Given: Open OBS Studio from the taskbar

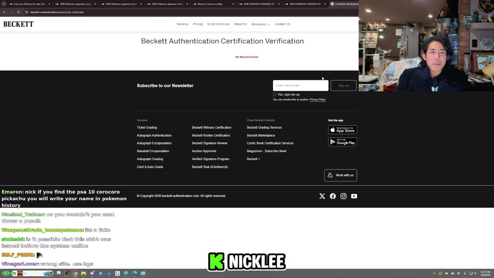Looking at the screenshot, I should click(67, 273).
